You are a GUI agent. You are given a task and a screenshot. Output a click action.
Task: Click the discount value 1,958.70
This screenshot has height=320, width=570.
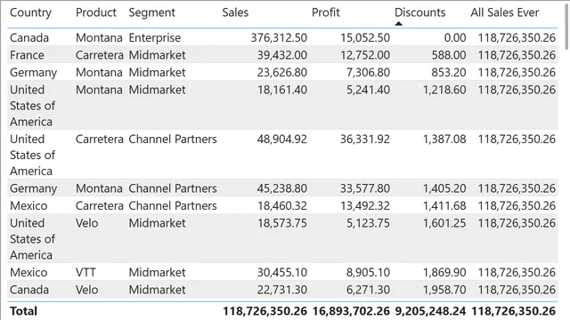click(x=444, y=290)
